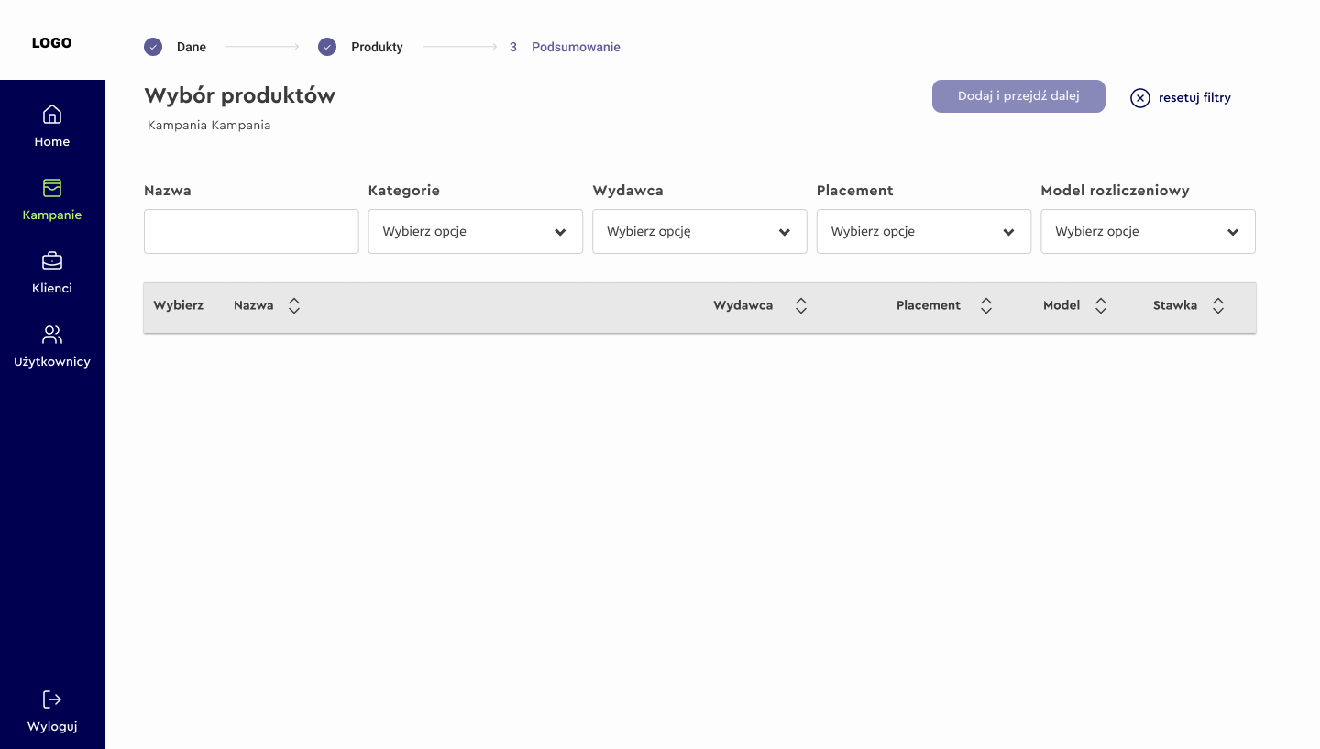The height and width of the screenshot is (749, 1320).
Task: Click the completed check icon beside Dane
Action: (x=153, y=47)
